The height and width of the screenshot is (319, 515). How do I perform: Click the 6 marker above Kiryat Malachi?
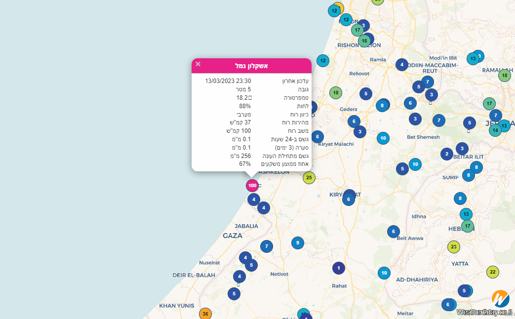[317, 137]
